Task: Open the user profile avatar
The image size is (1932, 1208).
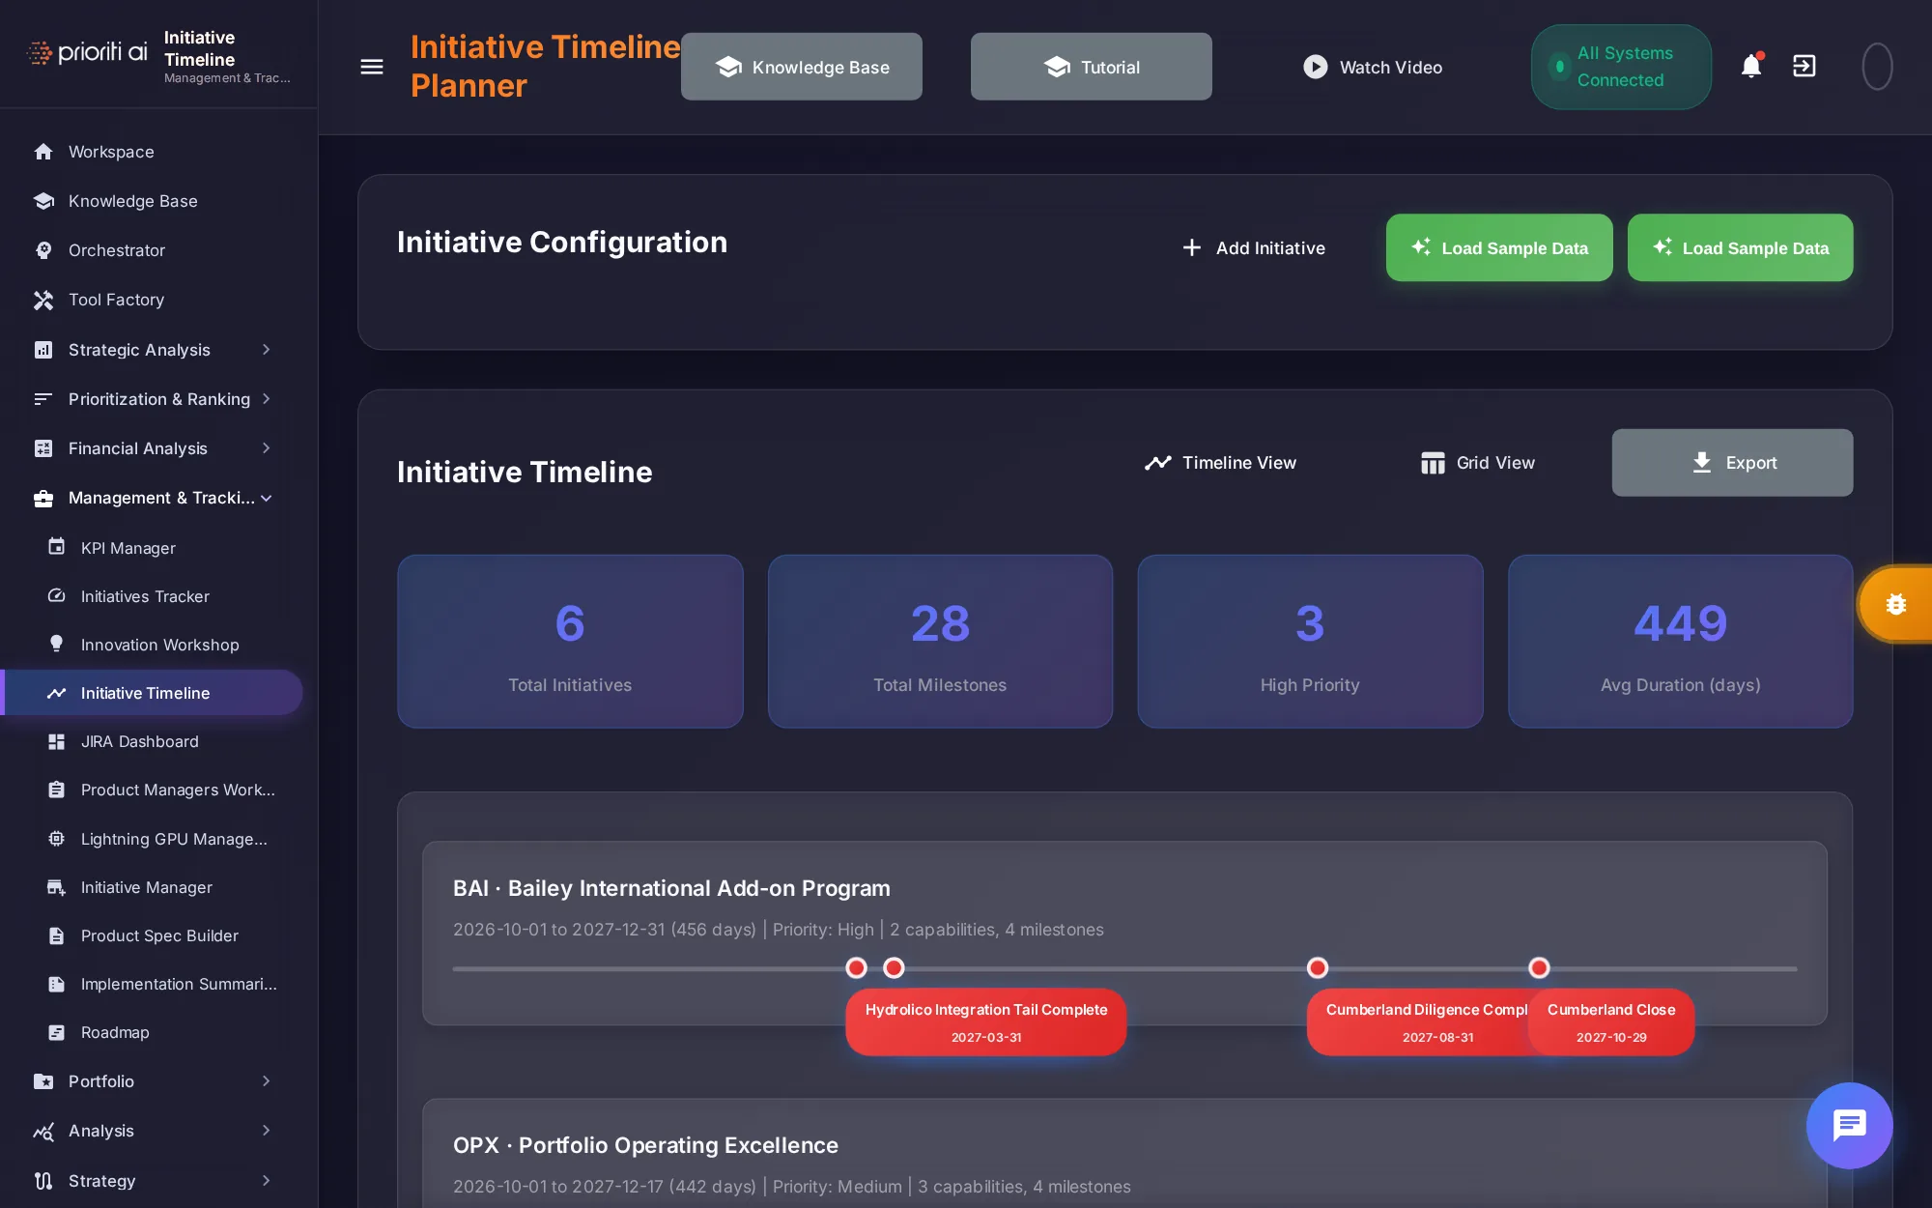Action: [1877, 67]
